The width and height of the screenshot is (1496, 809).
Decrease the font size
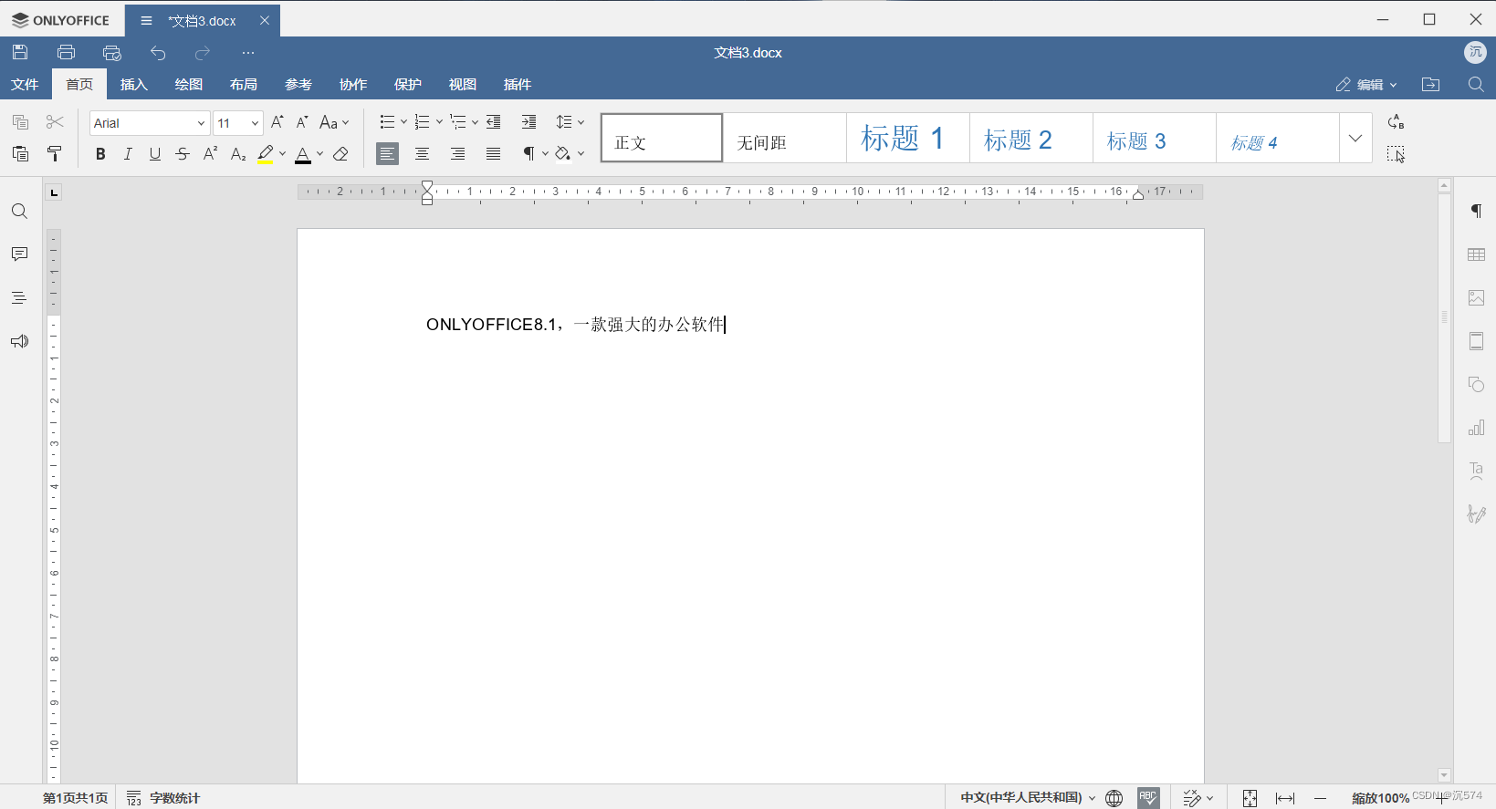click(x=302, y=121)
